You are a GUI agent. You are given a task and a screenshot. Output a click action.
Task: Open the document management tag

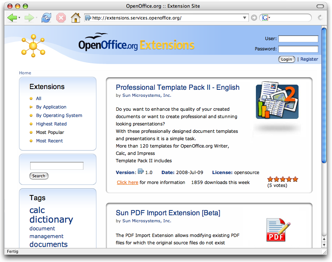[x=46, y=232]
